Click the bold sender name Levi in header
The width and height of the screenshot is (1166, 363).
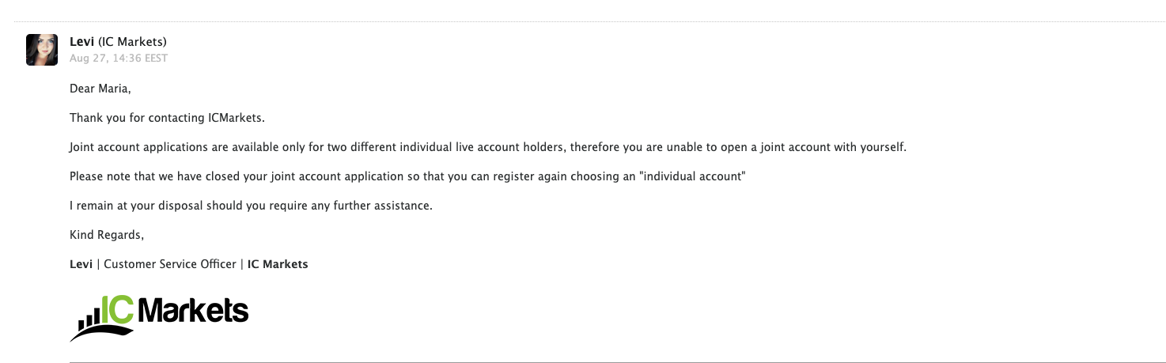[x=82, y=42]
